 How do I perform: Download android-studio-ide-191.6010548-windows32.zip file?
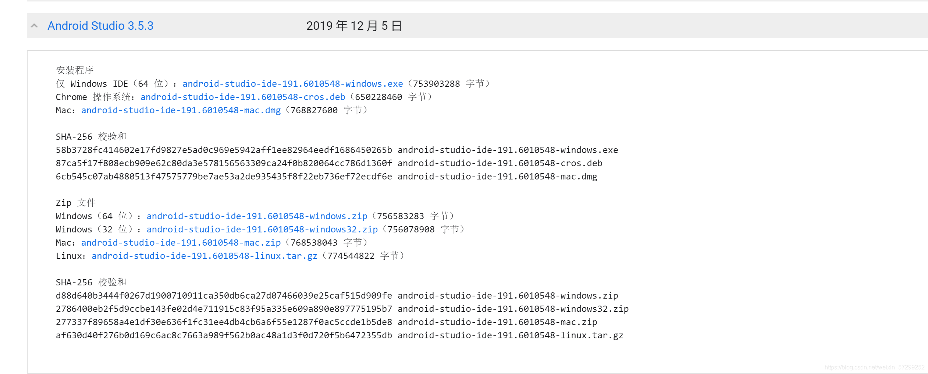[262, 229]
